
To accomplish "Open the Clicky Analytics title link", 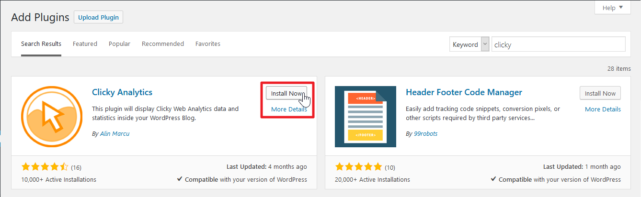I will pos(122,92).
